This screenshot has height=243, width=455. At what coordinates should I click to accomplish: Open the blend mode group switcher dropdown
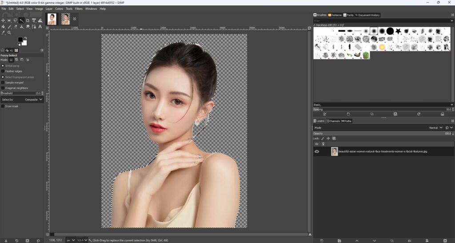click(448, 128)
